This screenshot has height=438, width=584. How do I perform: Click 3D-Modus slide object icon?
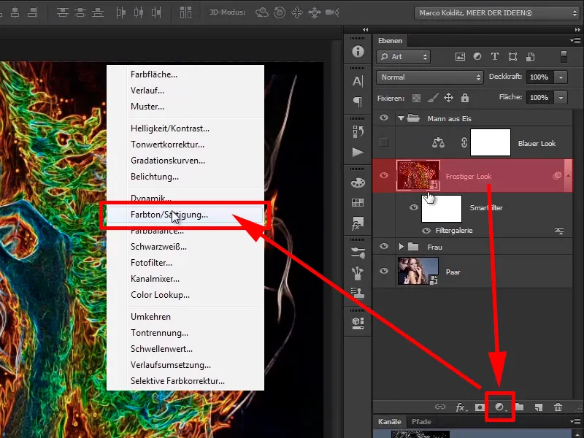pyautogui.click(x=315, y=12)
